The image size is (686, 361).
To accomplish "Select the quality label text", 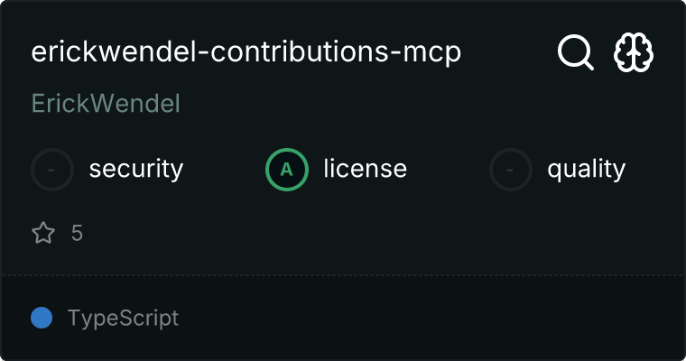I will point(586,169).
